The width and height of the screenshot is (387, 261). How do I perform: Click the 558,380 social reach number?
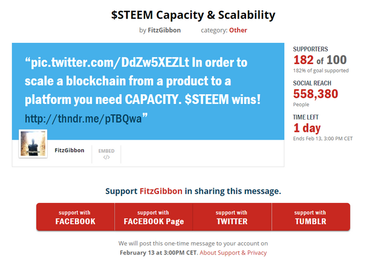click(316, 94)
